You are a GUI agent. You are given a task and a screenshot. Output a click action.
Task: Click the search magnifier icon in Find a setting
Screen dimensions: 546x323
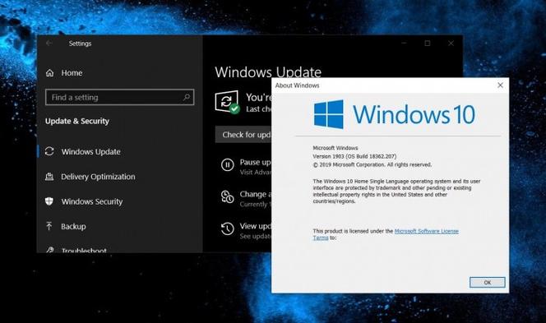pyautogui.click(x=187, y=97)
